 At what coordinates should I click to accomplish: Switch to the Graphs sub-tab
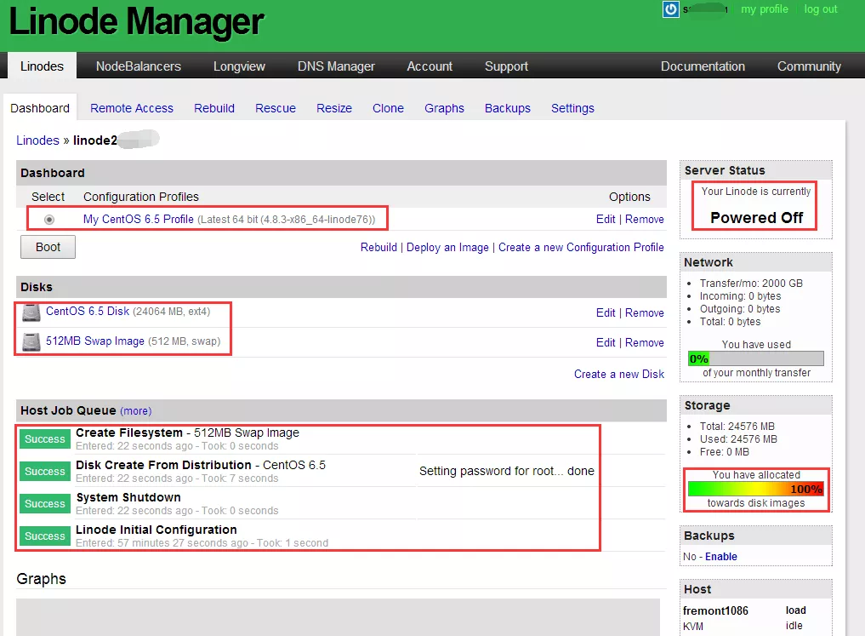(x=444, y=108)
